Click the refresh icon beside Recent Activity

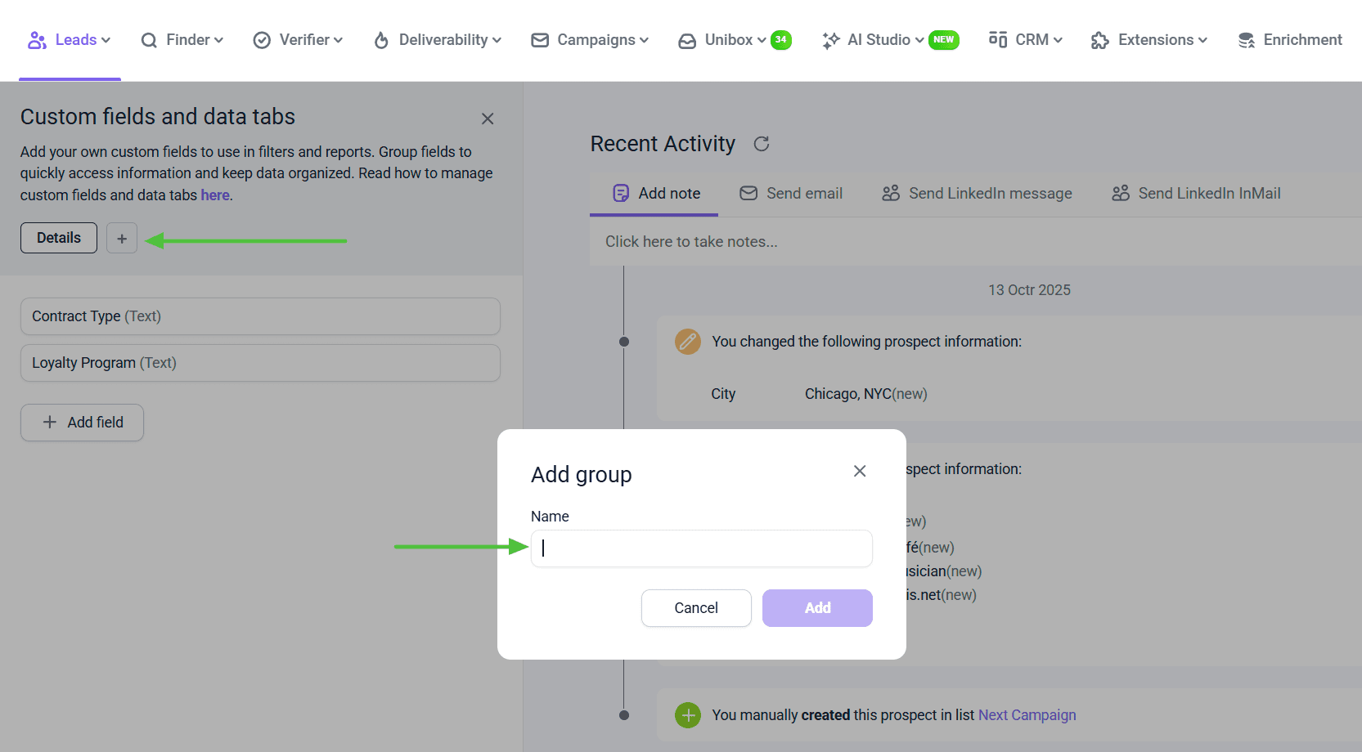762,144
